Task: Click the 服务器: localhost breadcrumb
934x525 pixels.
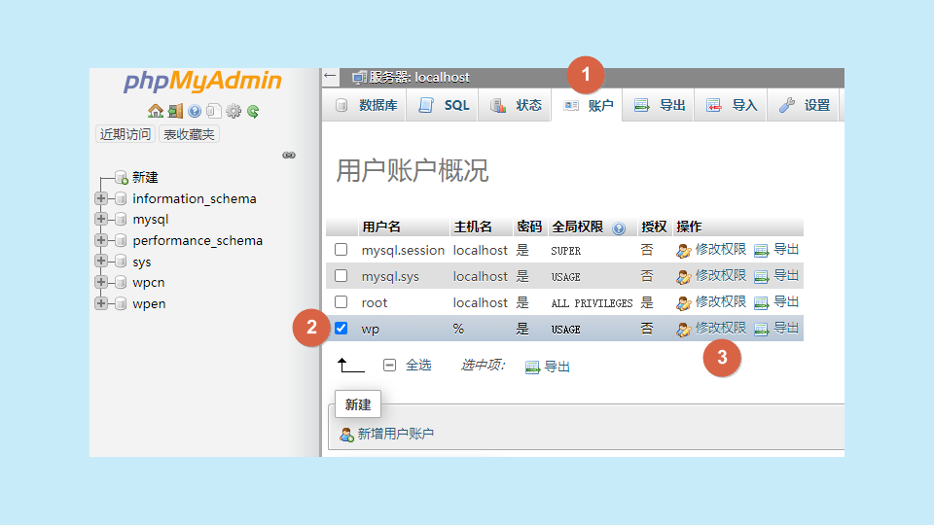Action: (418, 78)
